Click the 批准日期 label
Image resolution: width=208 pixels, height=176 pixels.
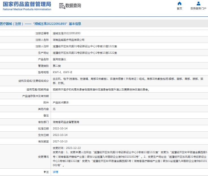[x=43, y=129]
